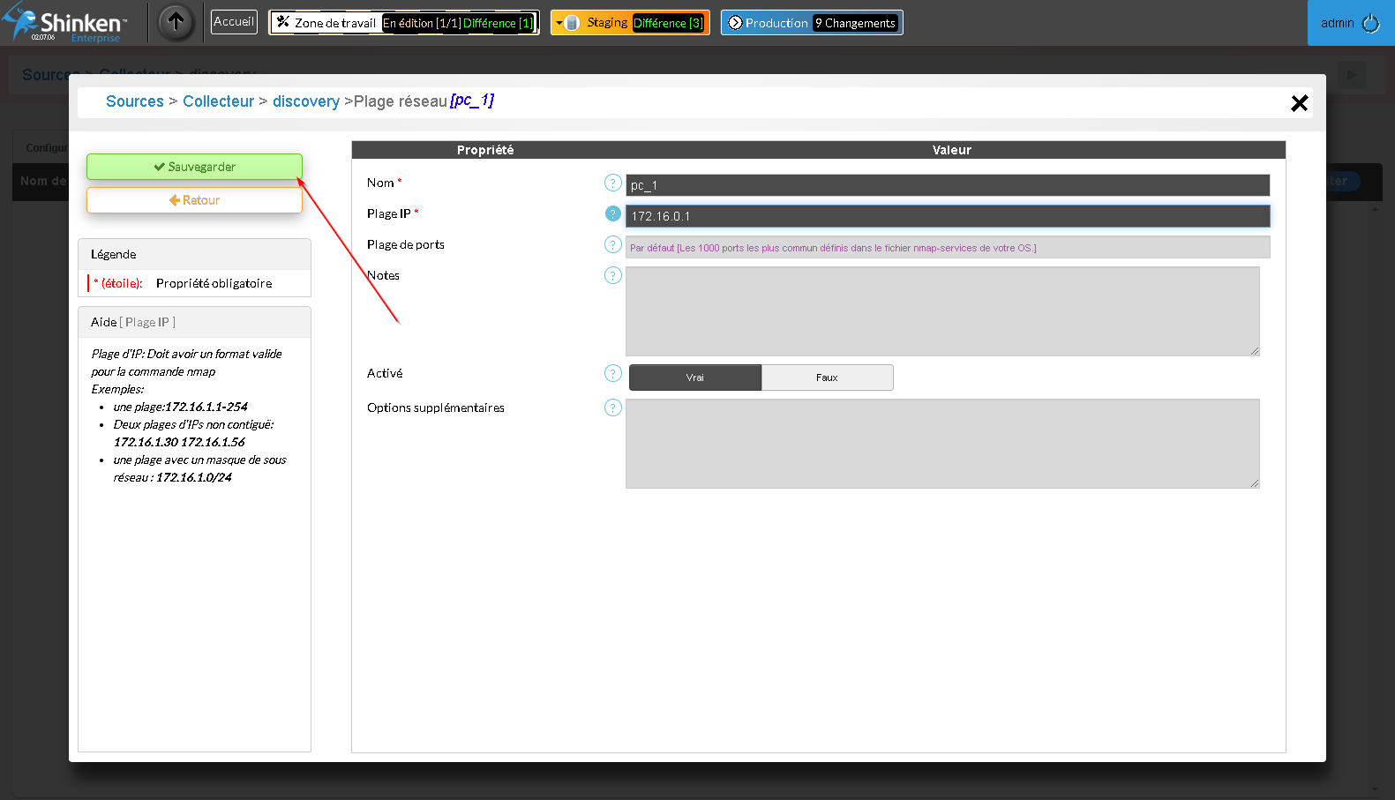
Task: Click help icon next to Nom field
Action: [x=613, y=183]
